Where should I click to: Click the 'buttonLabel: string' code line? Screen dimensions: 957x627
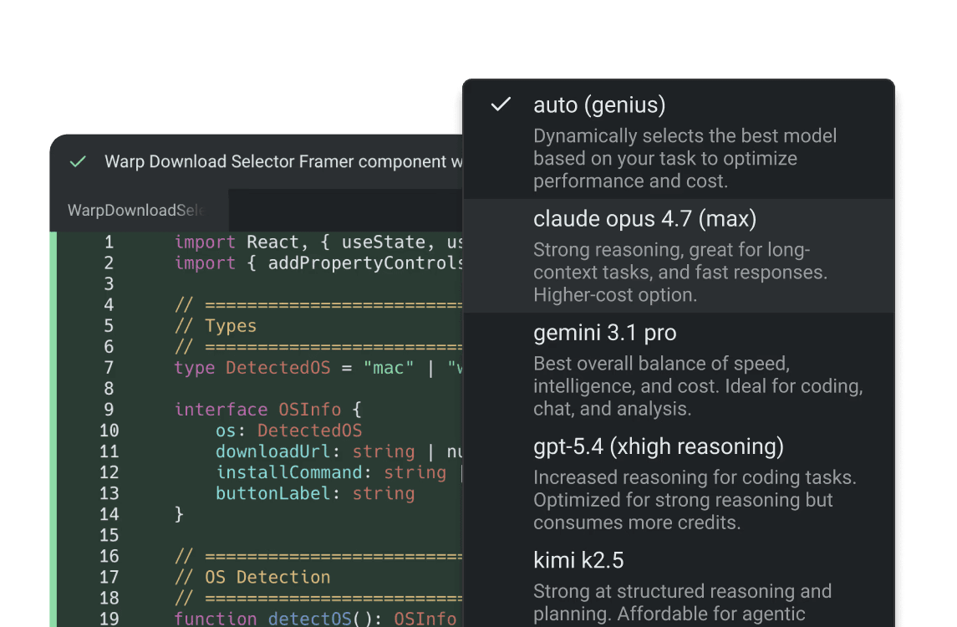(x=315, y=493)
